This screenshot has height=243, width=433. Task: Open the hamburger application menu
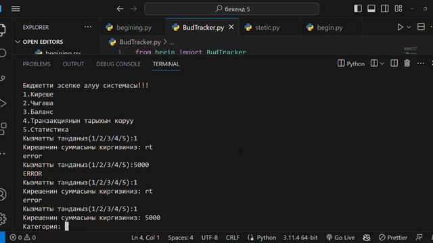pos(16,9)
